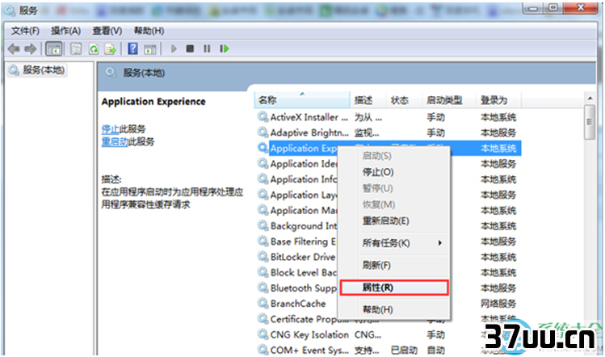Click the Start service play icon
The width and height of the screenshot is (605, 357).
[174, 48]
